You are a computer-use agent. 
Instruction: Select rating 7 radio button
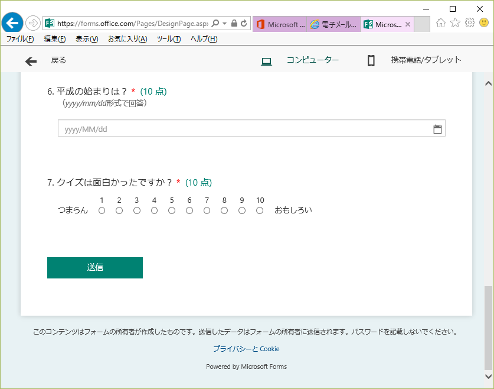[x=207, y=210]
